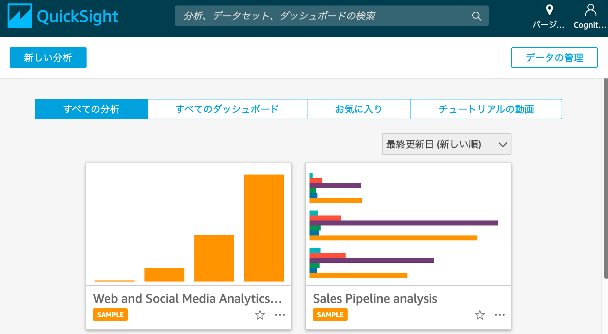Switch to the すべてのダッシュボード tab
This screenshot has height=334, width=608.
(x=227, y=109)
